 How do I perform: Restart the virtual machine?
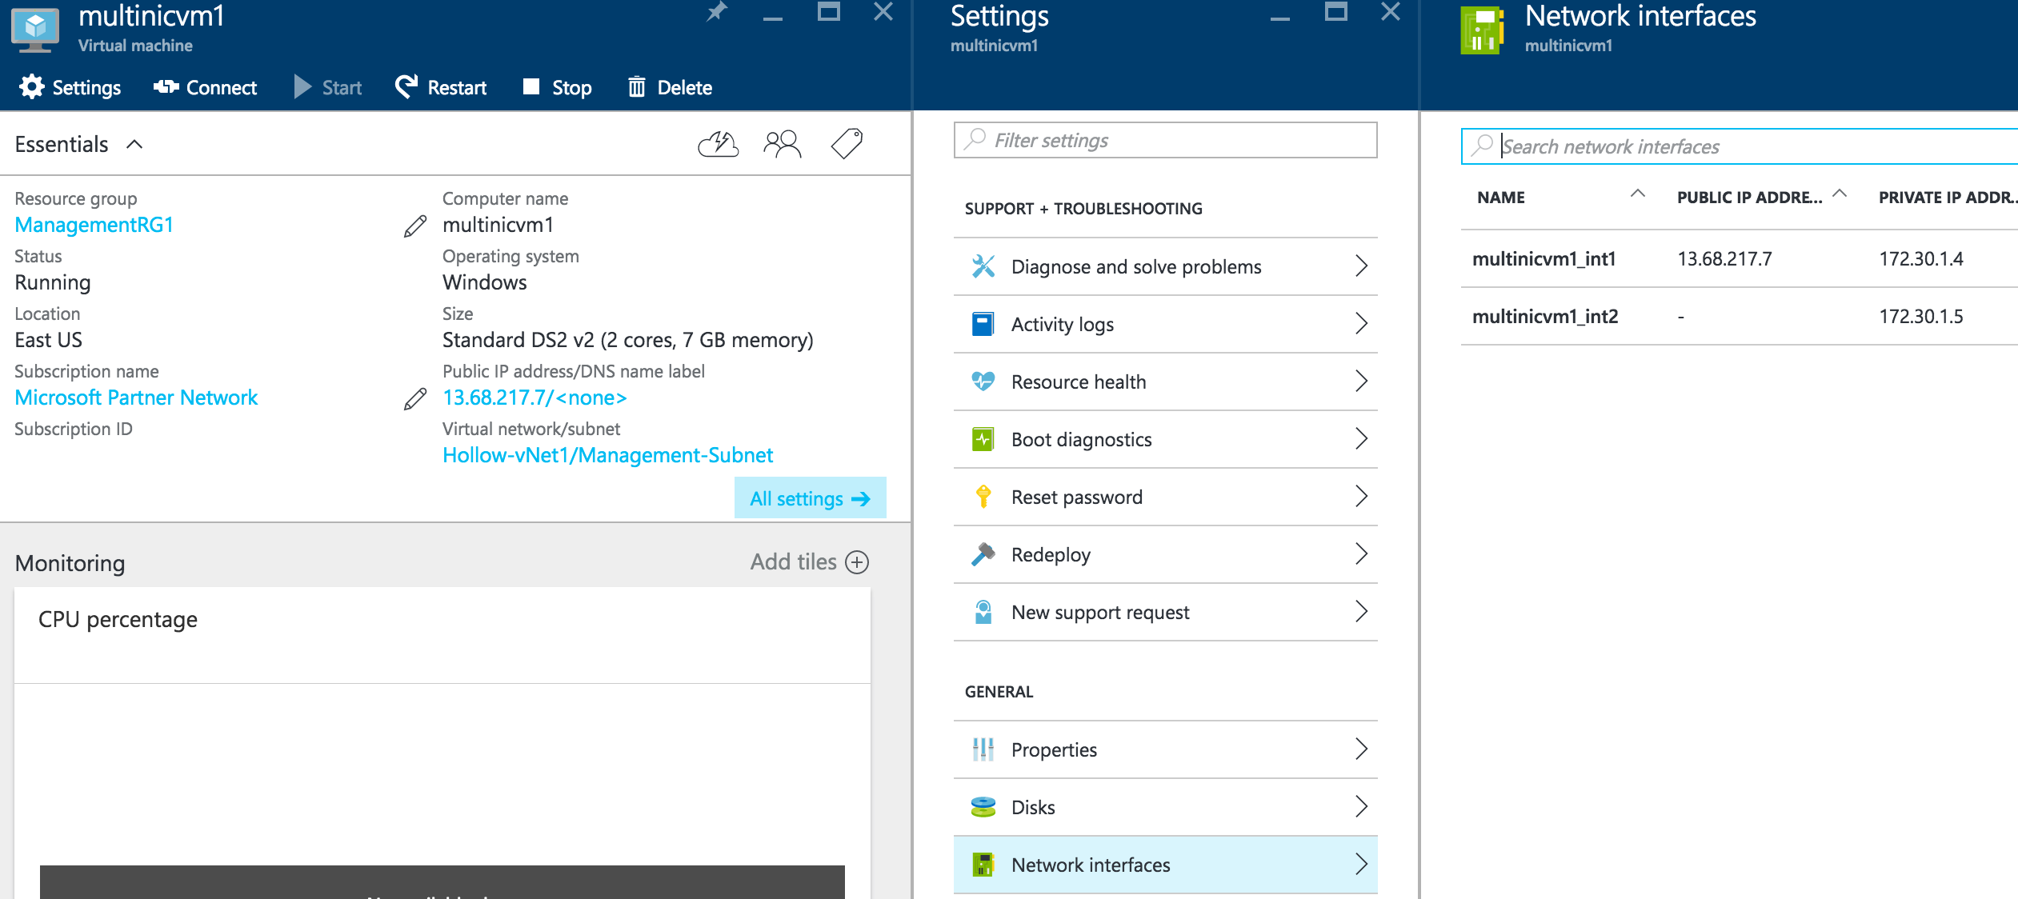tap(441, 87)
